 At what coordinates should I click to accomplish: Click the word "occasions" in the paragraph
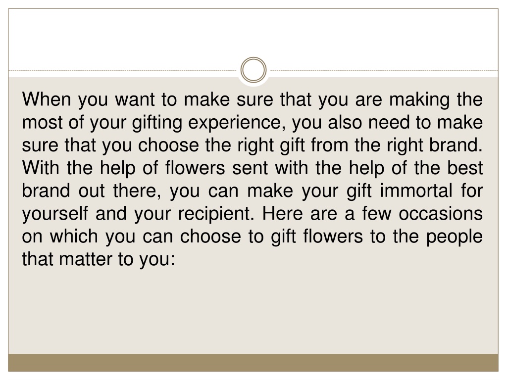(x=440, y=214)
